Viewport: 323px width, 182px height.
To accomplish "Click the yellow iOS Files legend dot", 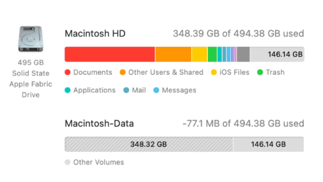I will tap(214, 72).
